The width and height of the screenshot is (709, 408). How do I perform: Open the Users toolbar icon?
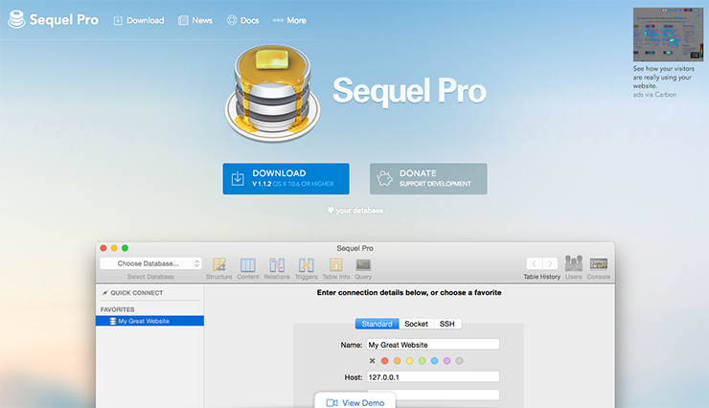pyautogui.click(x=573, y=267)
